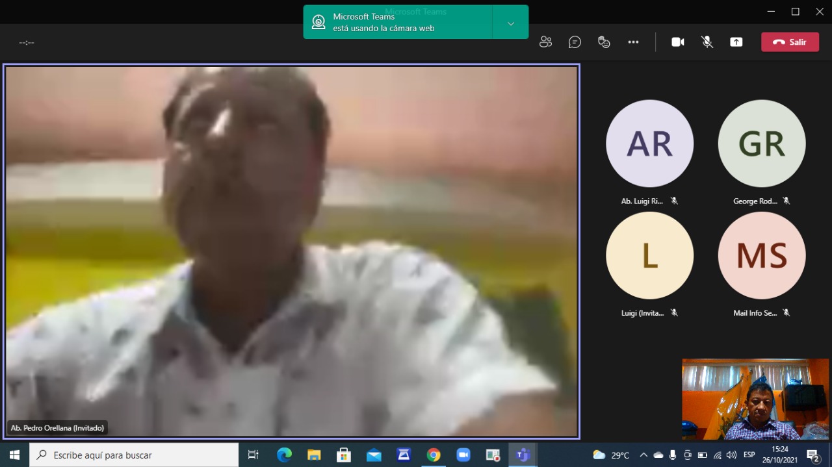Show hidden system tray icons
Image resolution: width=832 pixels, height=467 pixels.
[643, 455]
